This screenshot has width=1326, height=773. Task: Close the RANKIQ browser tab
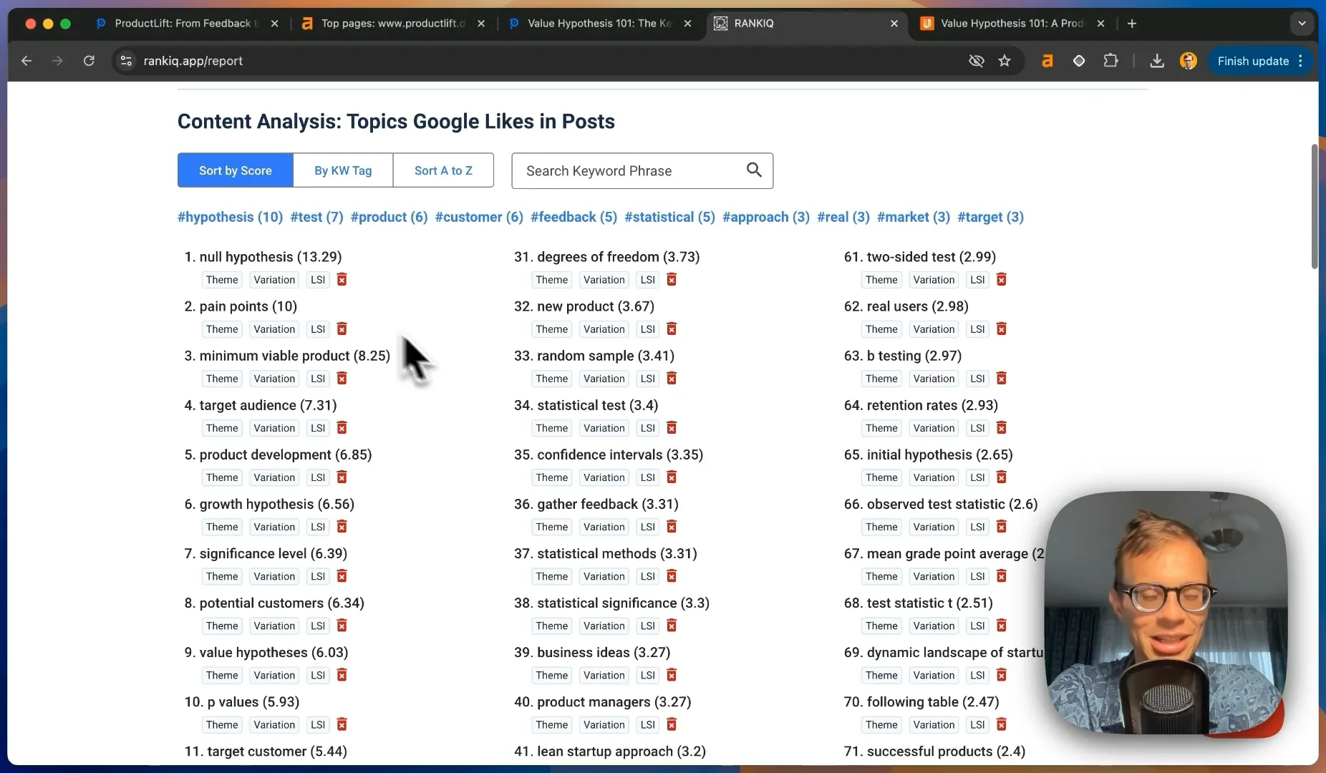pos(894,24)
